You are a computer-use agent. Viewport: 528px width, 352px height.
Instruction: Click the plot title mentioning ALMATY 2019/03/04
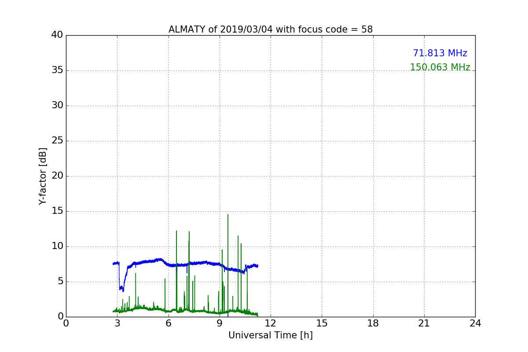pos(270,29)
